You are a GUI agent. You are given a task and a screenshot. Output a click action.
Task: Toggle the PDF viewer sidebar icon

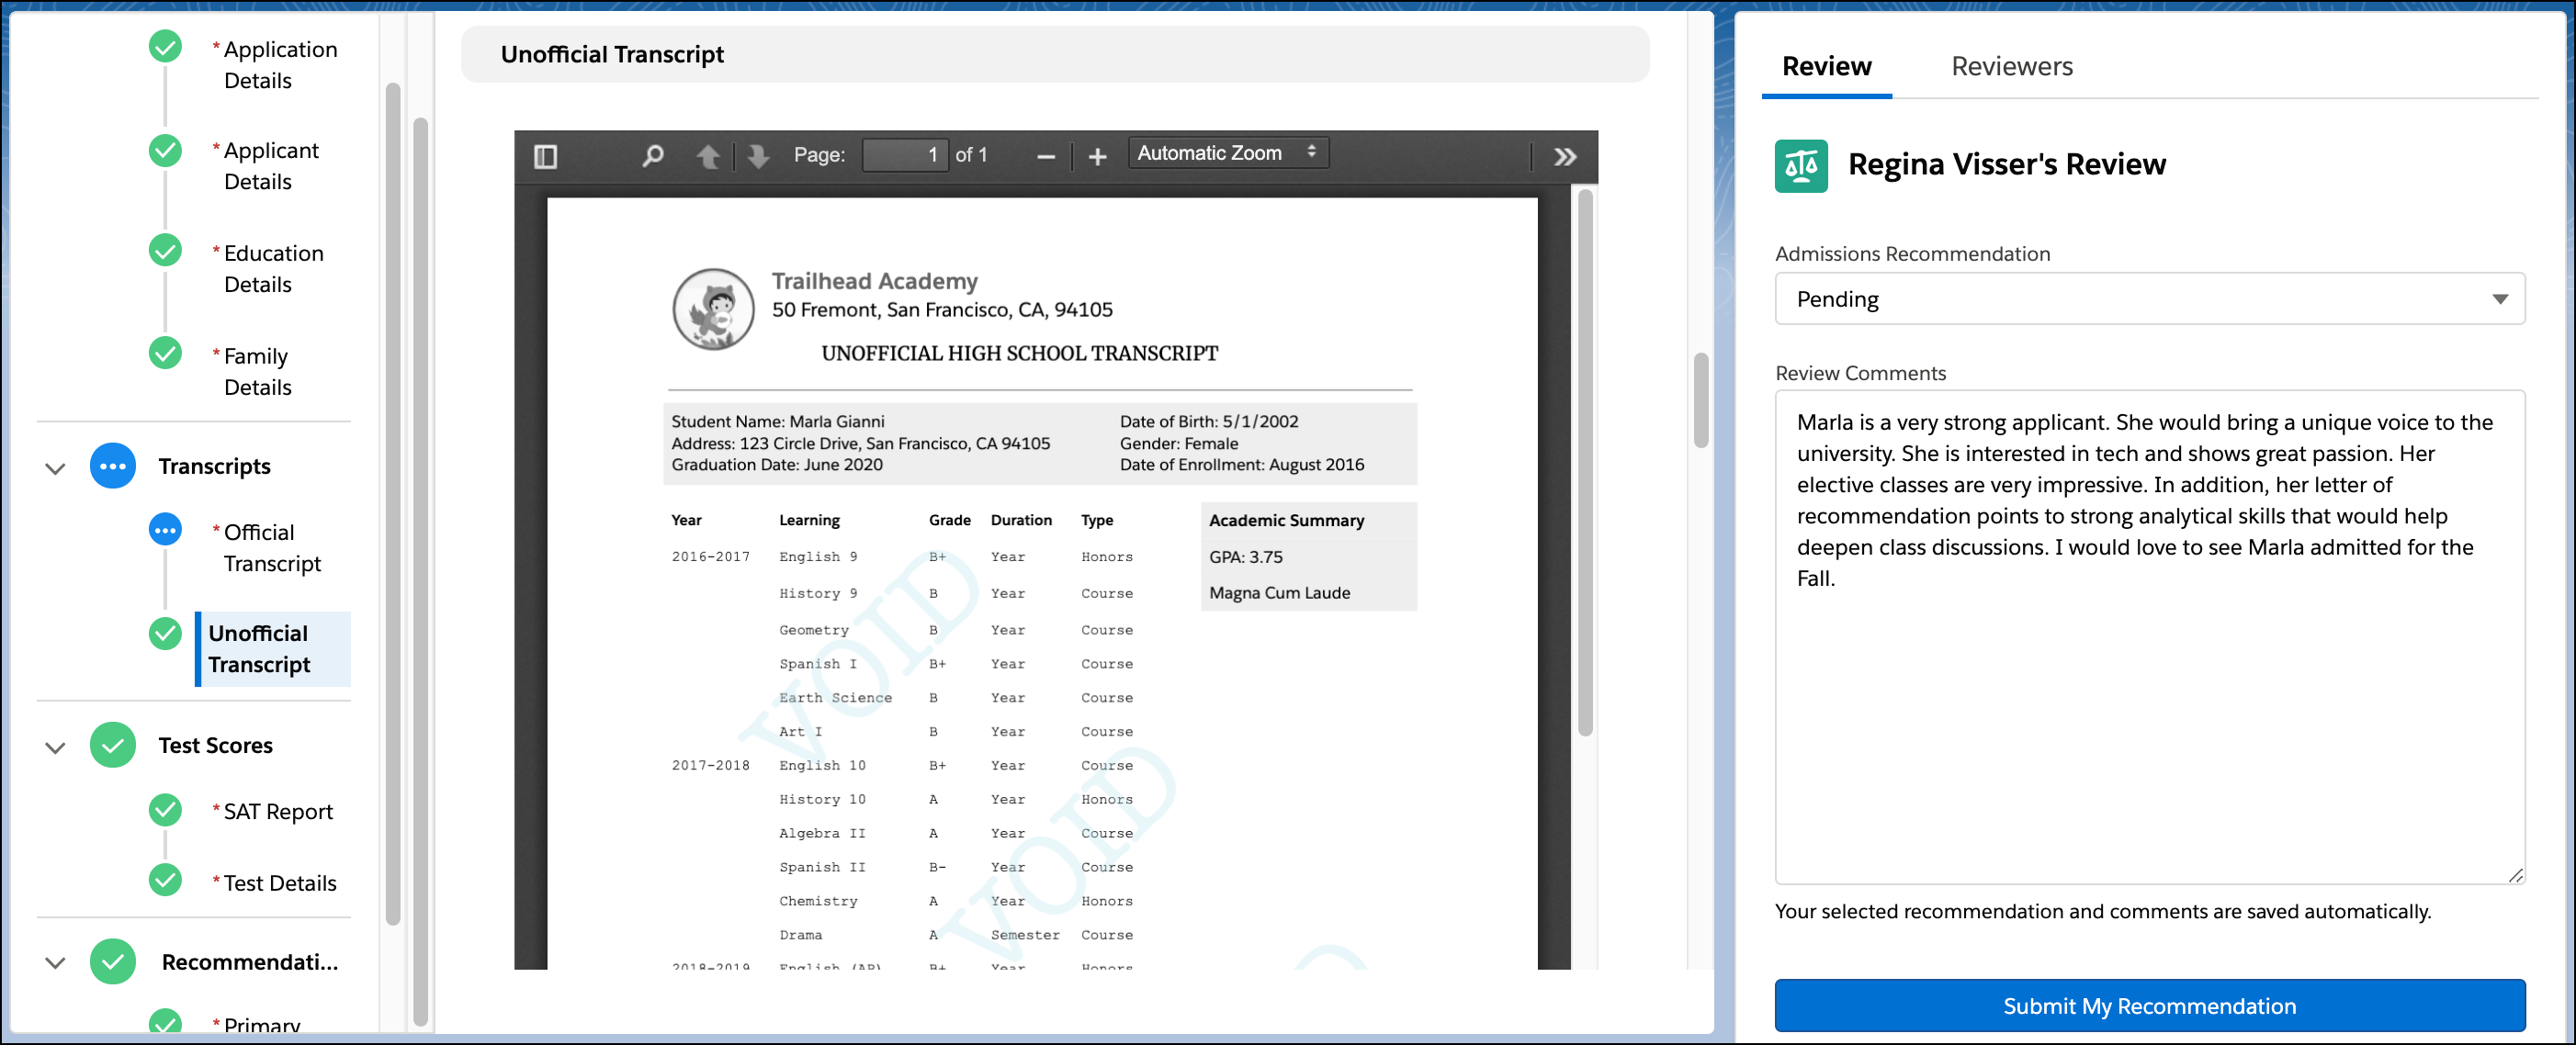545,156
